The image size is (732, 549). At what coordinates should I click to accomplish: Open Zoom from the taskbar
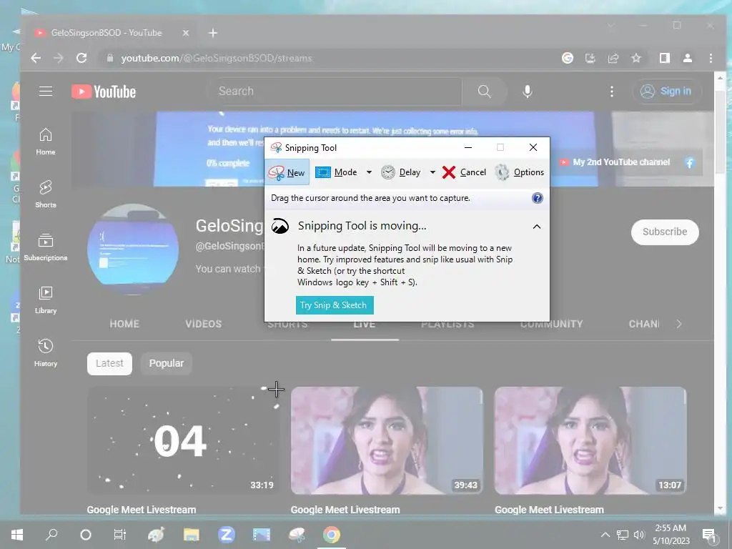tap(227, 535)
